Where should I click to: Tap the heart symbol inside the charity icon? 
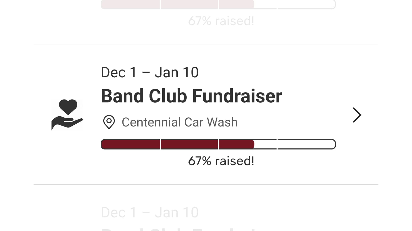68,107
